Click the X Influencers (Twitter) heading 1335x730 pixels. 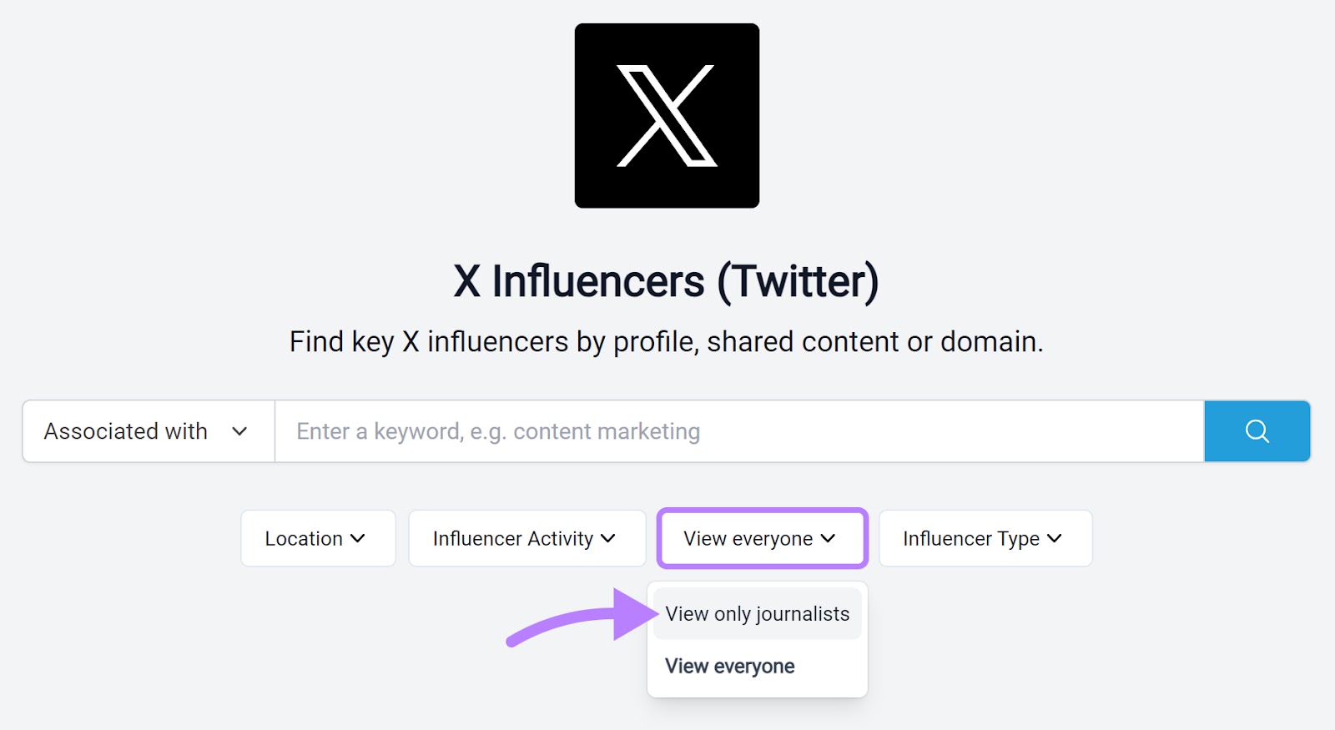[x=667, y=281]
